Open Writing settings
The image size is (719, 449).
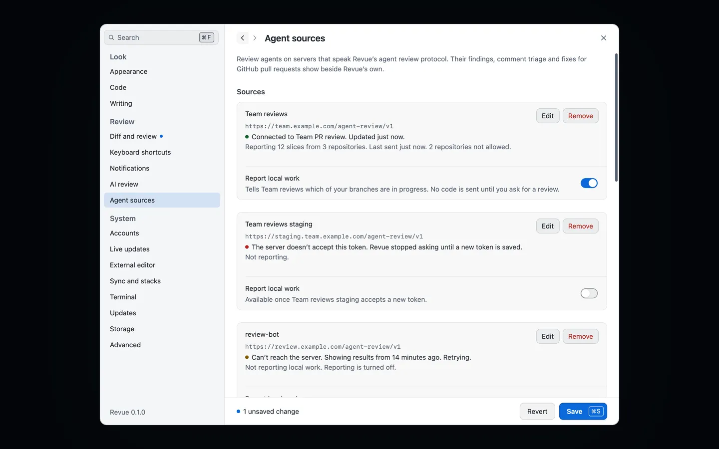pos(162,103)
